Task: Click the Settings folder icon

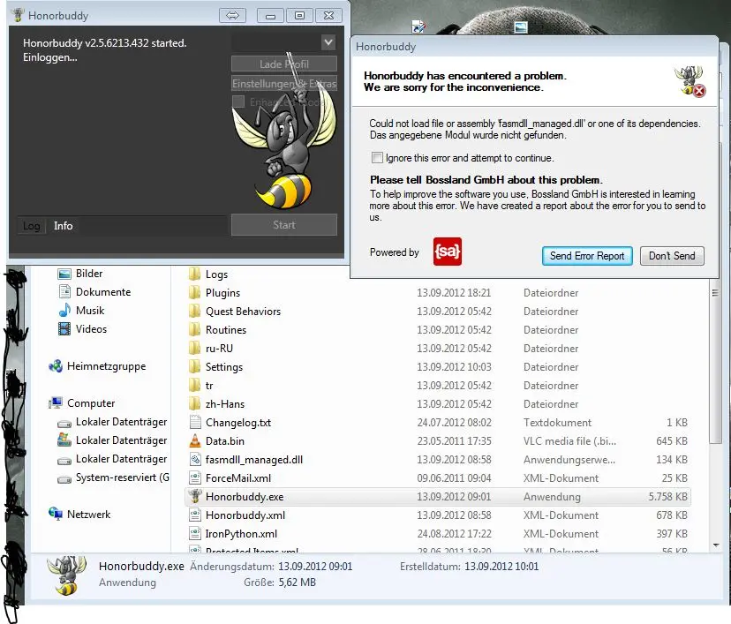Action: (x=195, y=367)
